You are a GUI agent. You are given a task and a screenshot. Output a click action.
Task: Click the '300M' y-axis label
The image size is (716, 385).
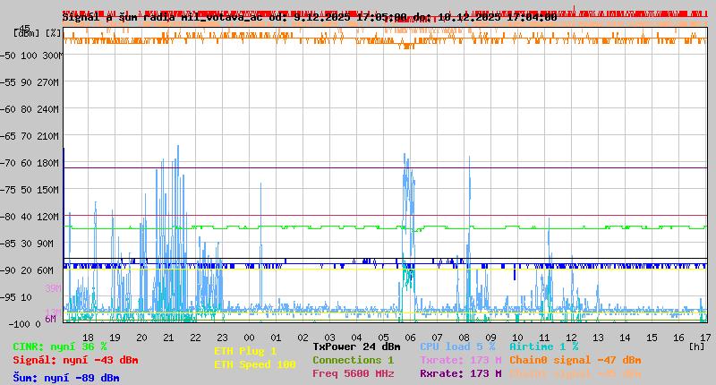[x=52, y=56]
